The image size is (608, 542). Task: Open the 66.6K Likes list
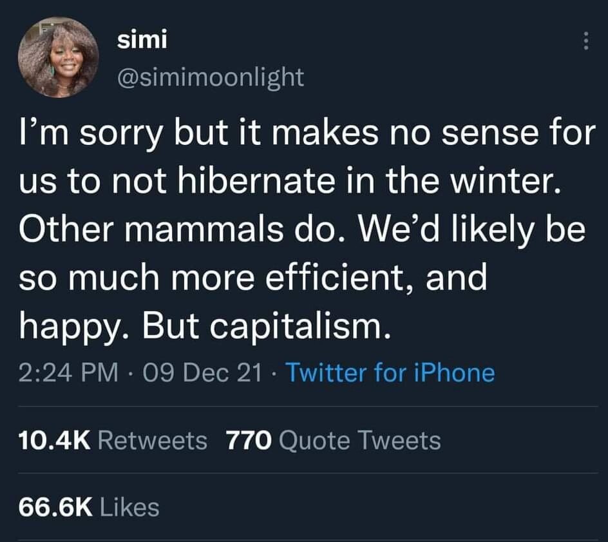coord(88,507)
